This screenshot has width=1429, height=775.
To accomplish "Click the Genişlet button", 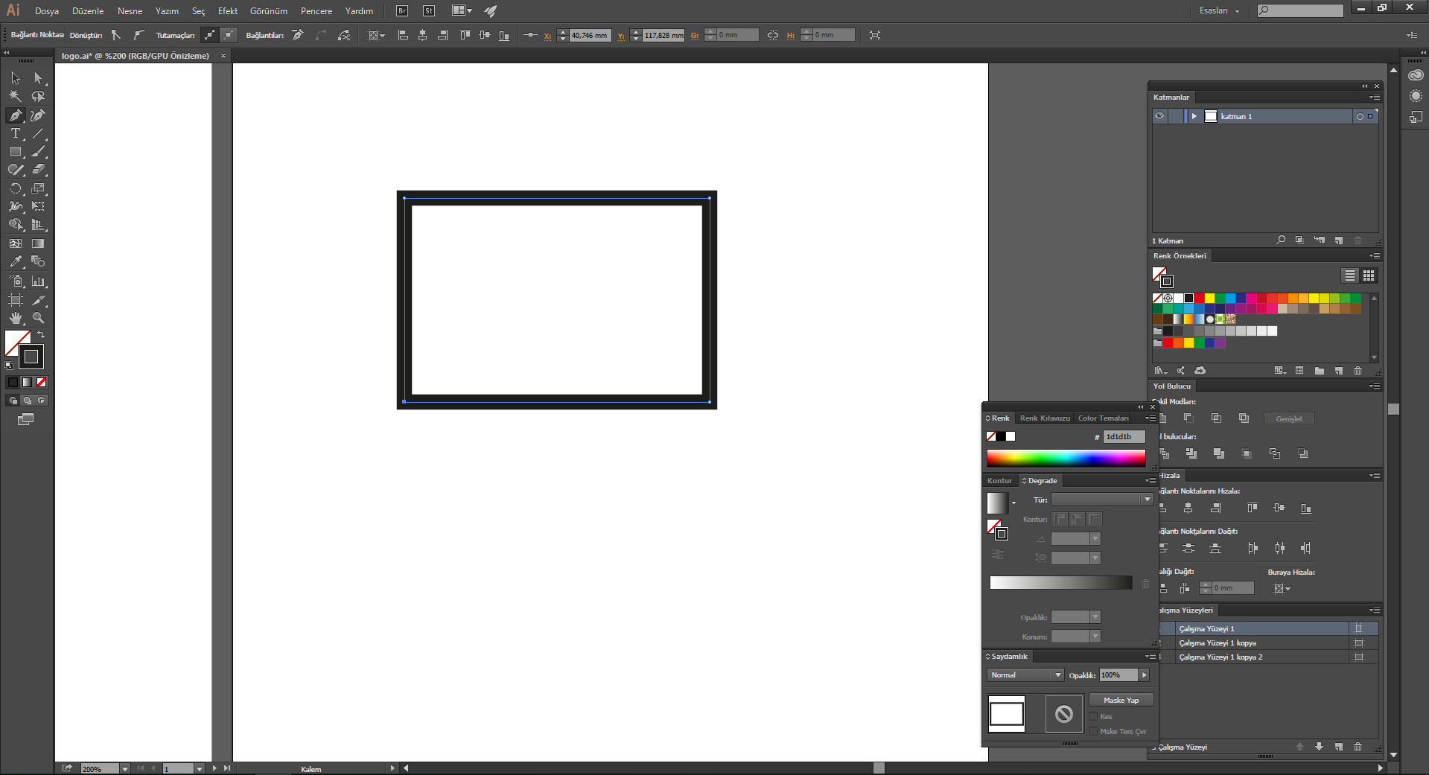I will pos(1289,418).
